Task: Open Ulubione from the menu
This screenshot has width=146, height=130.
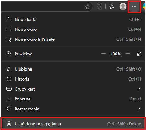Action: pos(73,69)
